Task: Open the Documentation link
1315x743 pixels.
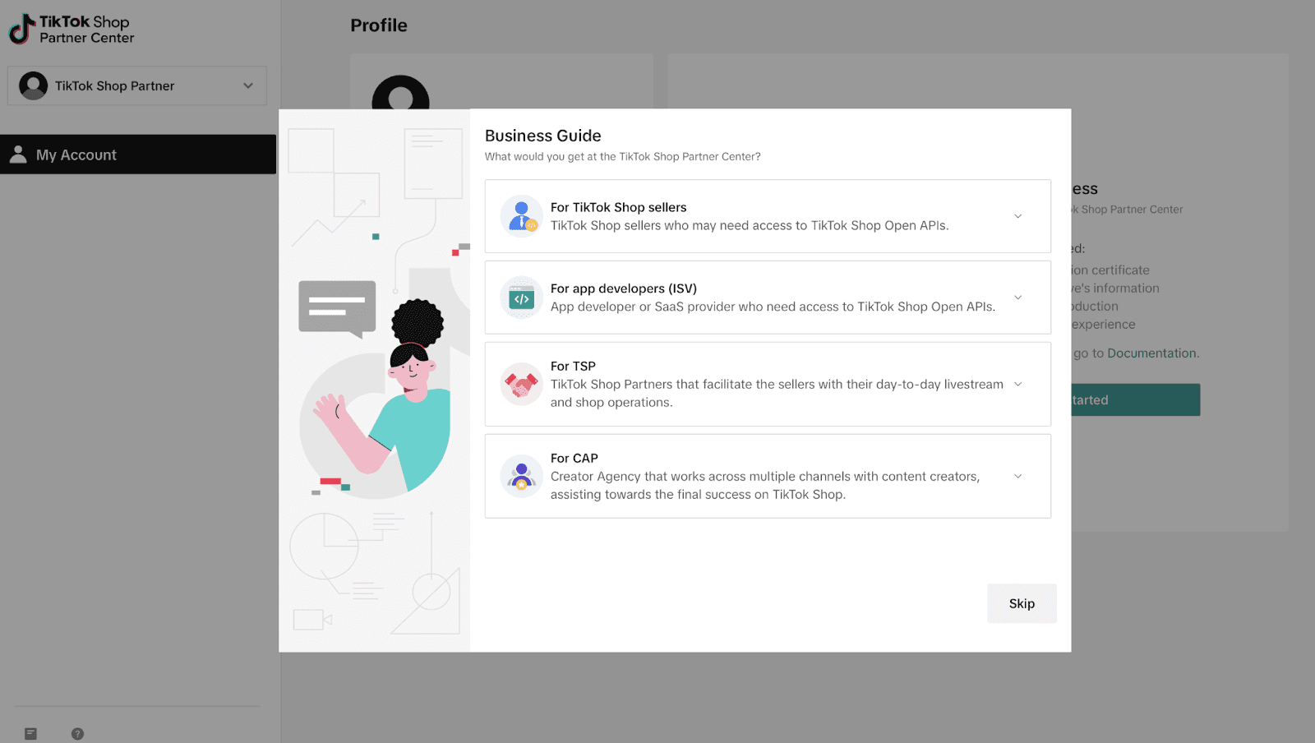Action: click(1152, 353)
